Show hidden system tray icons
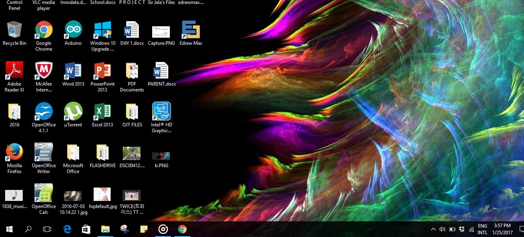The height and width of the screenshot is (237, 524). [x=433, y=229]
